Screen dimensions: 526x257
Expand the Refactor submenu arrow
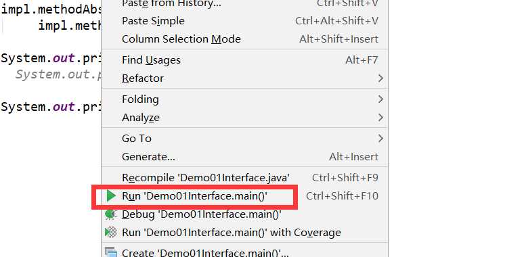pos(380,78)
